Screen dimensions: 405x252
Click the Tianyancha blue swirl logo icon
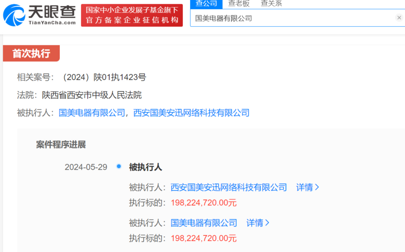click(x=14, y=15)
